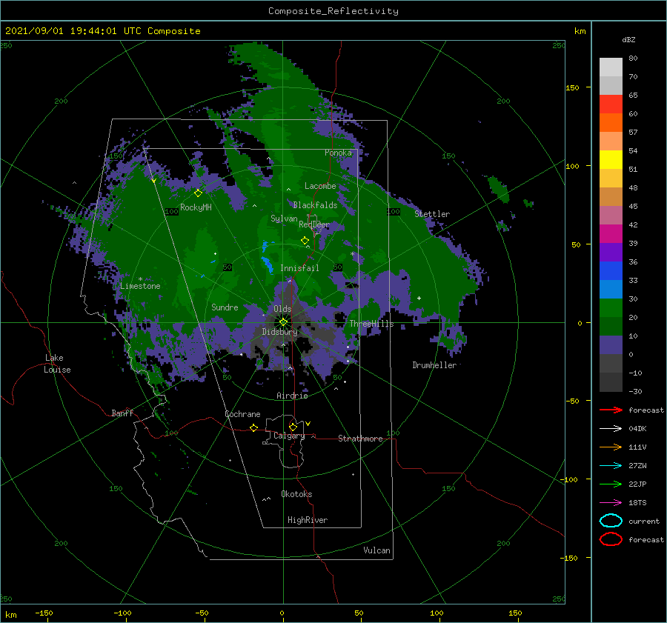Click the Strathmore city label
The image size is (667, 623).
click(360, 439)
